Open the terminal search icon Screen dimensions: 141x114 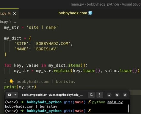coord(91,95)
